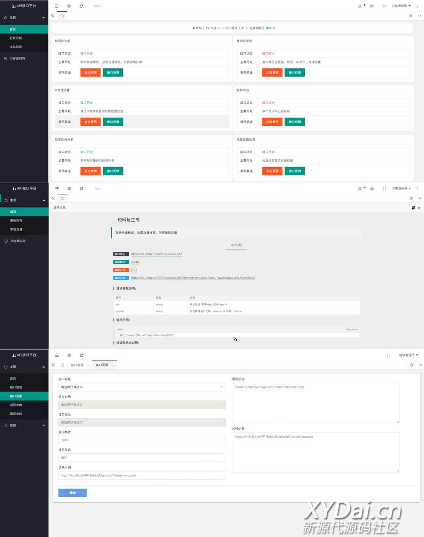Maximize the 调用信息 popup panel
The width and height of the screenshot is (424, 537).
(x=413, y=208)
